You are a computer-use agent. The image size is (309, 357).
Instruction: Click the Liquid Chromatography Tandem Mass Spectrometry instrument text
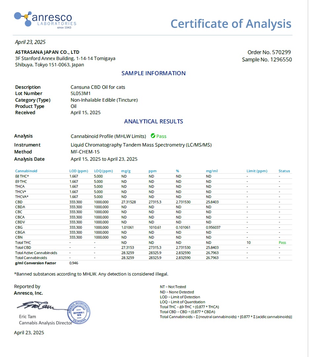[x=141, y=145]
